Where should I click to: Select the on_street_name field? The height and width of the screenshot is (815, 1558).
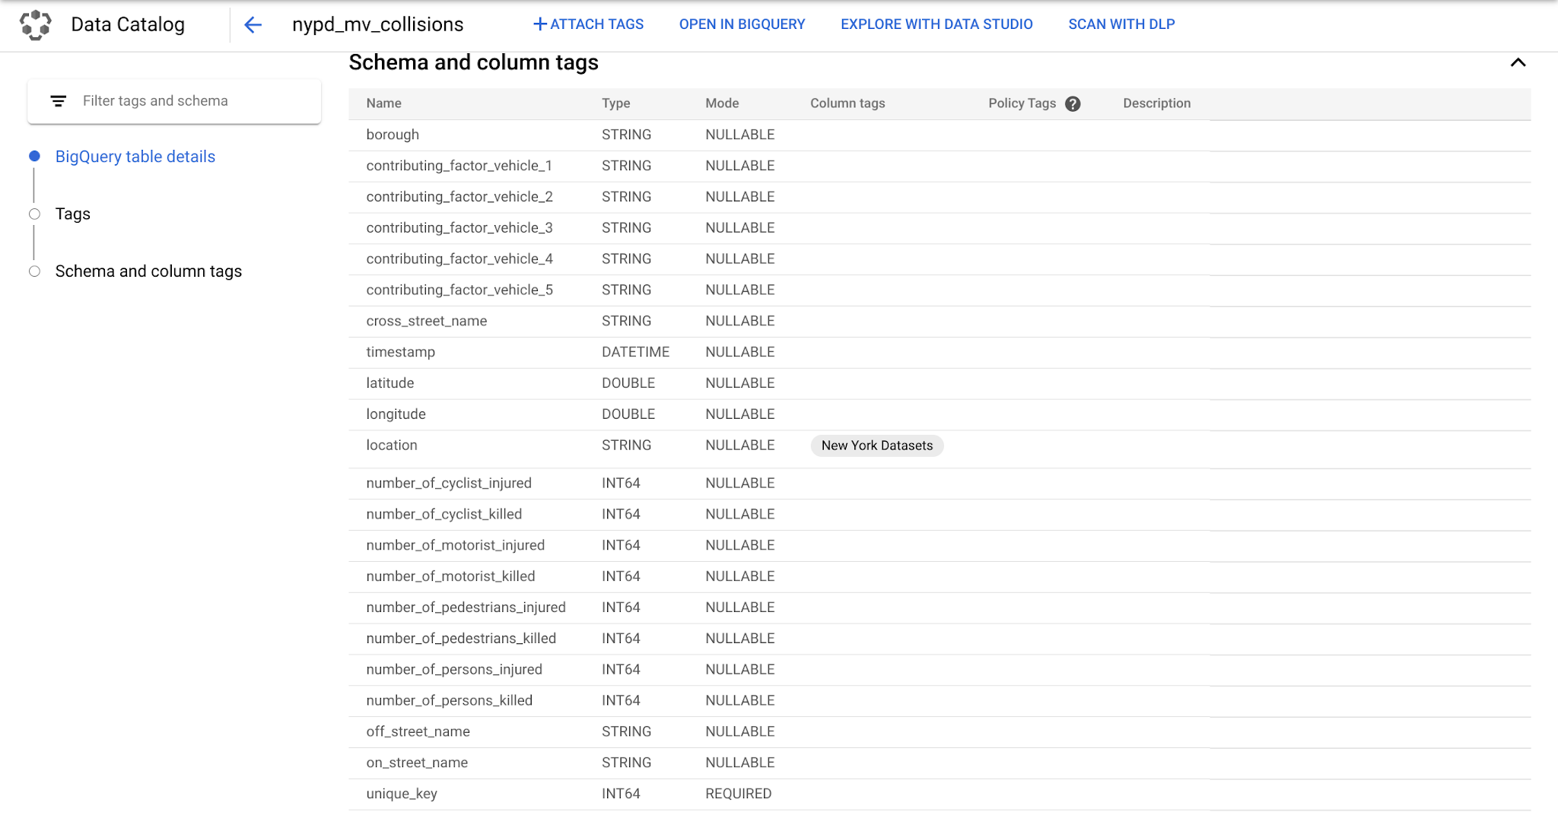click(x=417, y=763)
